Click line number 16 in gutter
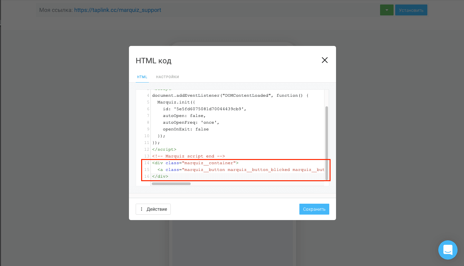 point(147,176)
